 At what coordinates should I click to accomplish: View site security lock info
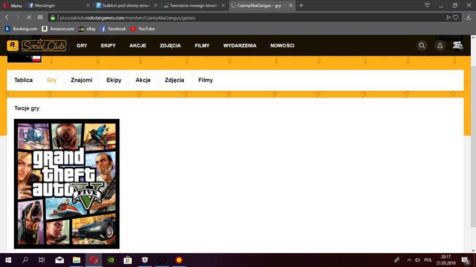coord(52,18)
